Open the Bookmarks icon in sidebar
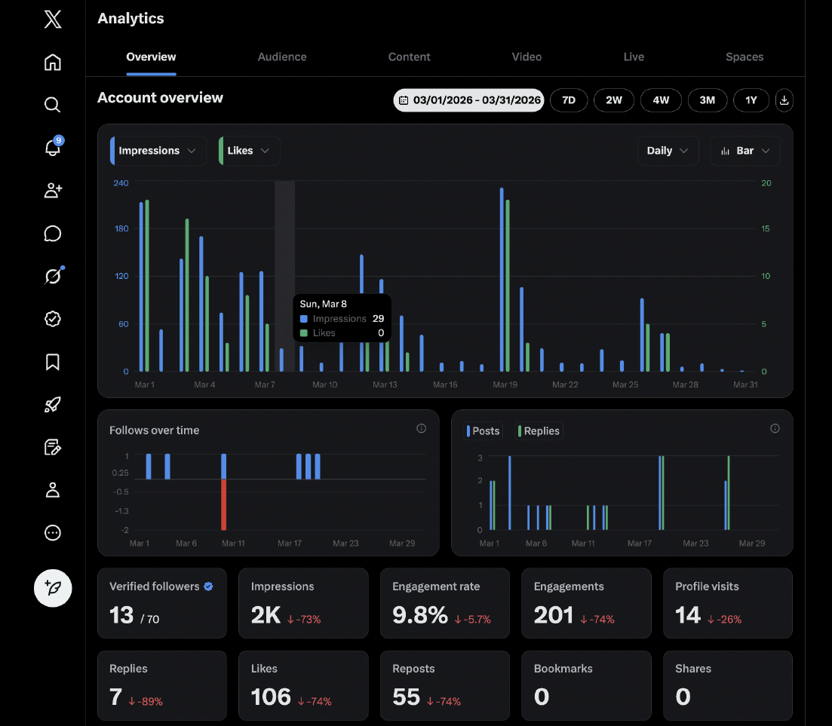 [52, 363]
